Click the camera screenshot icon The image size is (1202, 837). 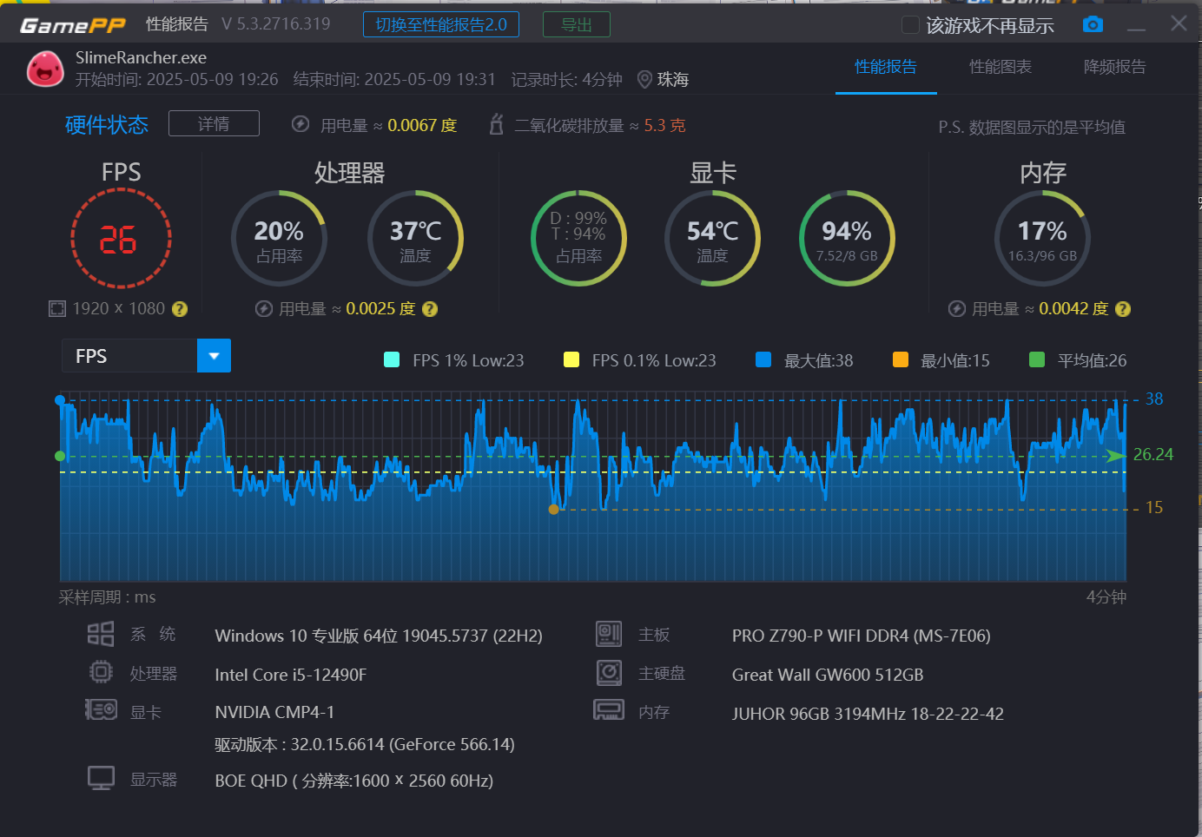pyautogui.click(x=1093, y=24)
